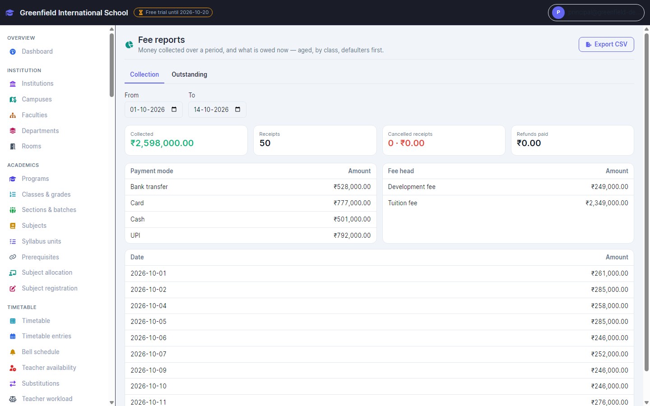
Task: Click the Prerequisites link icon
Action: click(13, 257)
